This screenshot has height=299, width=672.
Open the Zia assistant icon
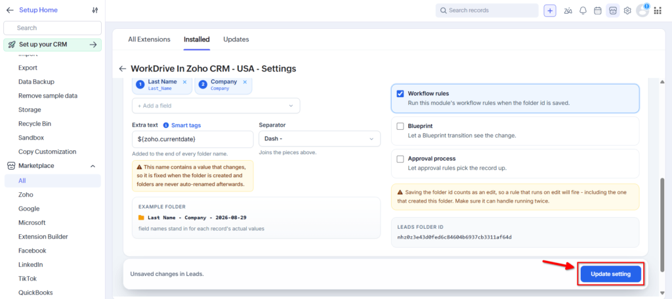pos(568,10)
